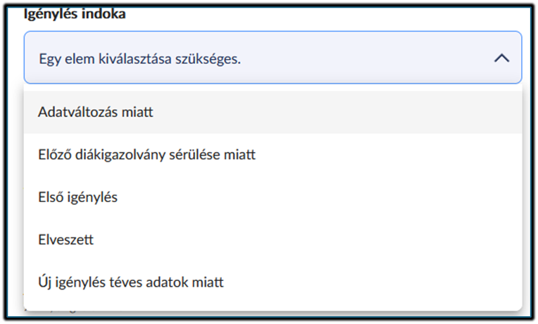Image resolution: width=538 pixels, height=324 pixels.
Task: Click the last option in the reason list
Action: point(131,282)
